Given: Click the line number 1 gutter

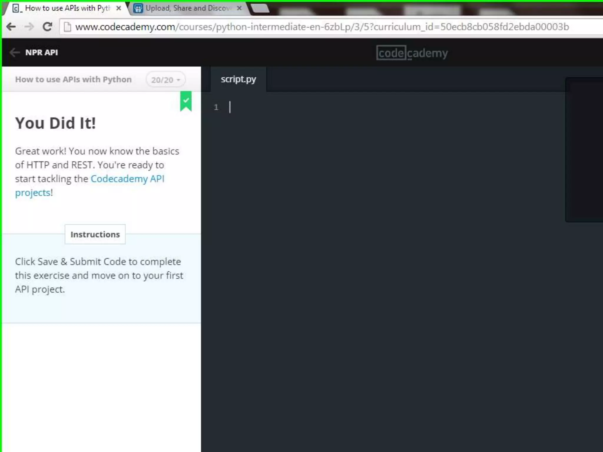Looking at the screenshot, I should 216,107.
